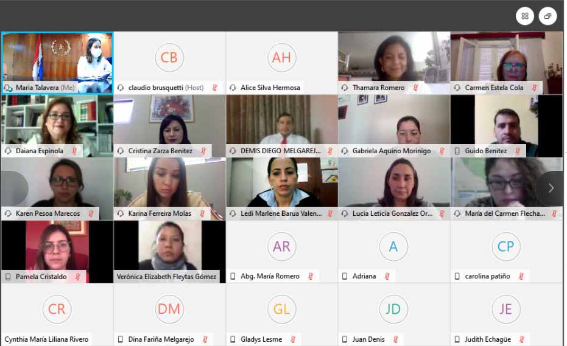This screenshot has height=346, width=567.
Task: Click phone device icon beside Adriana
Action: pyautogui.click(x=345, y=276)
